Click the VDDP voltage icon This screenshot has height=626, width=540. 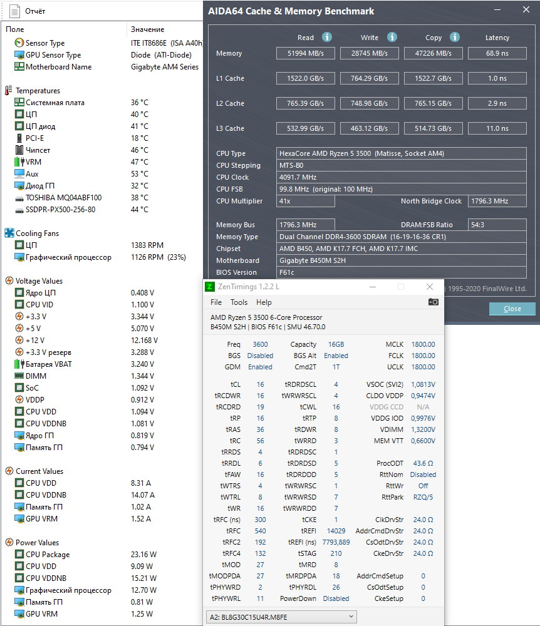tap(19, 399)
